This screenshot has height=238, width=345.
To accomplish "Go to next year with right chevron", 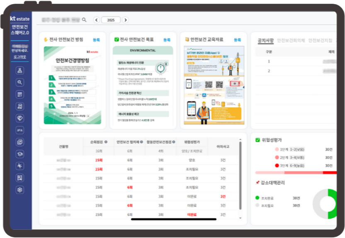I will 125,20.
